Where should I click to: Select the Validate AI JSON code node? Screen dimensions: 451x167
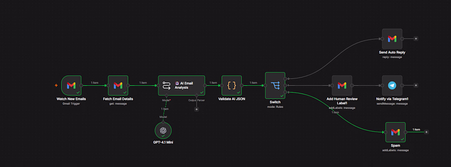[232, 85]
